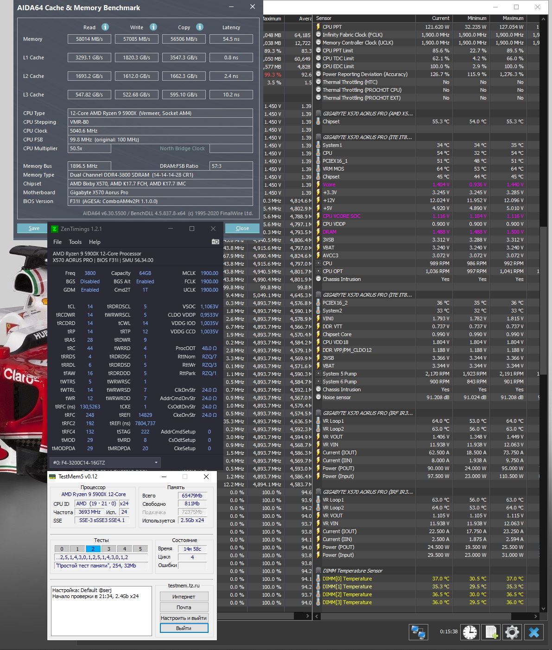Click the blue X icon in HWiNFO toolbar
This screenshot has width=552, height=650.
(534, 632)
